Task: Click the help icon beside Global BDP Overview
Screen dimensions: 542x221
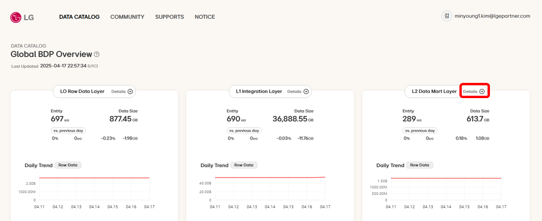Action: 96,54
